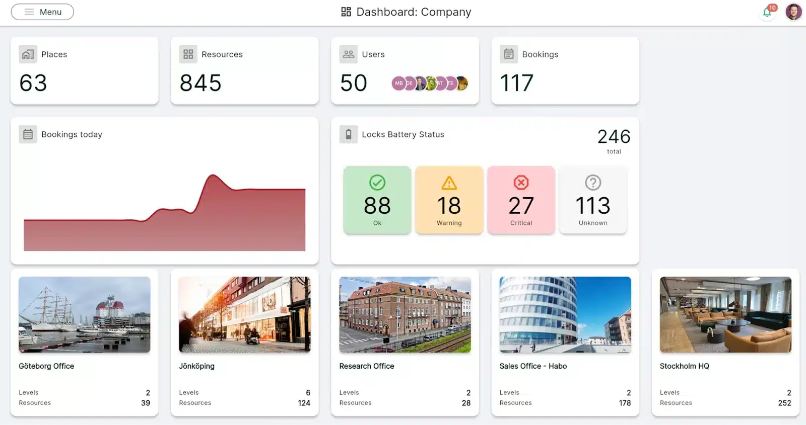The height and width of the screenshot is (425, 806).
Task: Select the Critical battery status tile
Action: click(521, 200)
